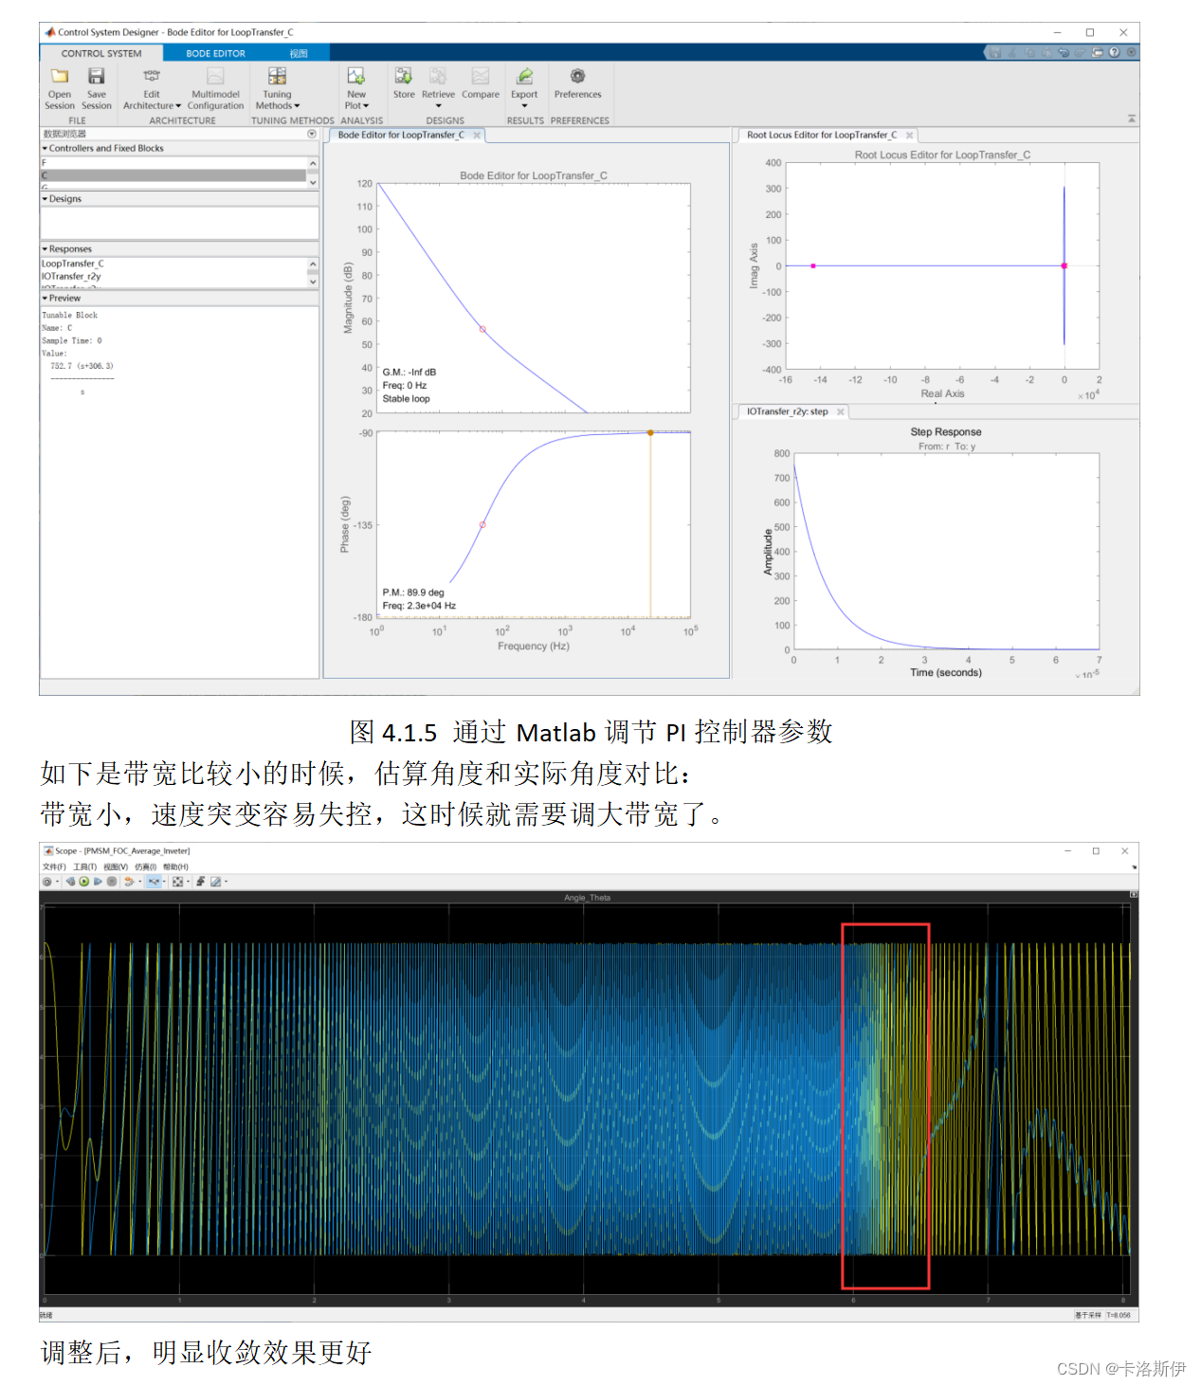
Task: Click the Scope scale axes icon
Action: [x=177, y=882]
